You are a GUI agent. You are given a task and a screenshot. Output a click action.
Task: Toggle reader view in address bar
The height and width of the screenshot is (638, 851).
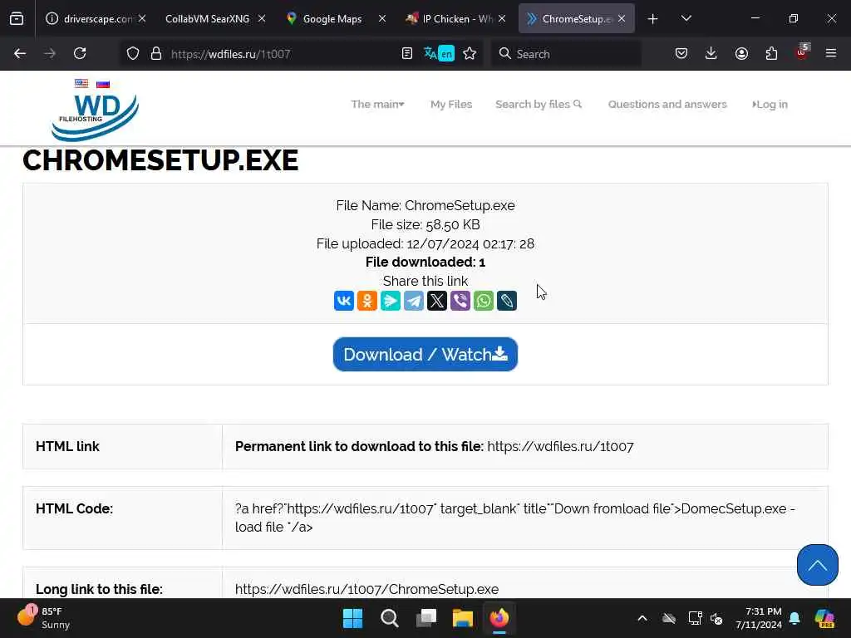click(x=407, y=54)
